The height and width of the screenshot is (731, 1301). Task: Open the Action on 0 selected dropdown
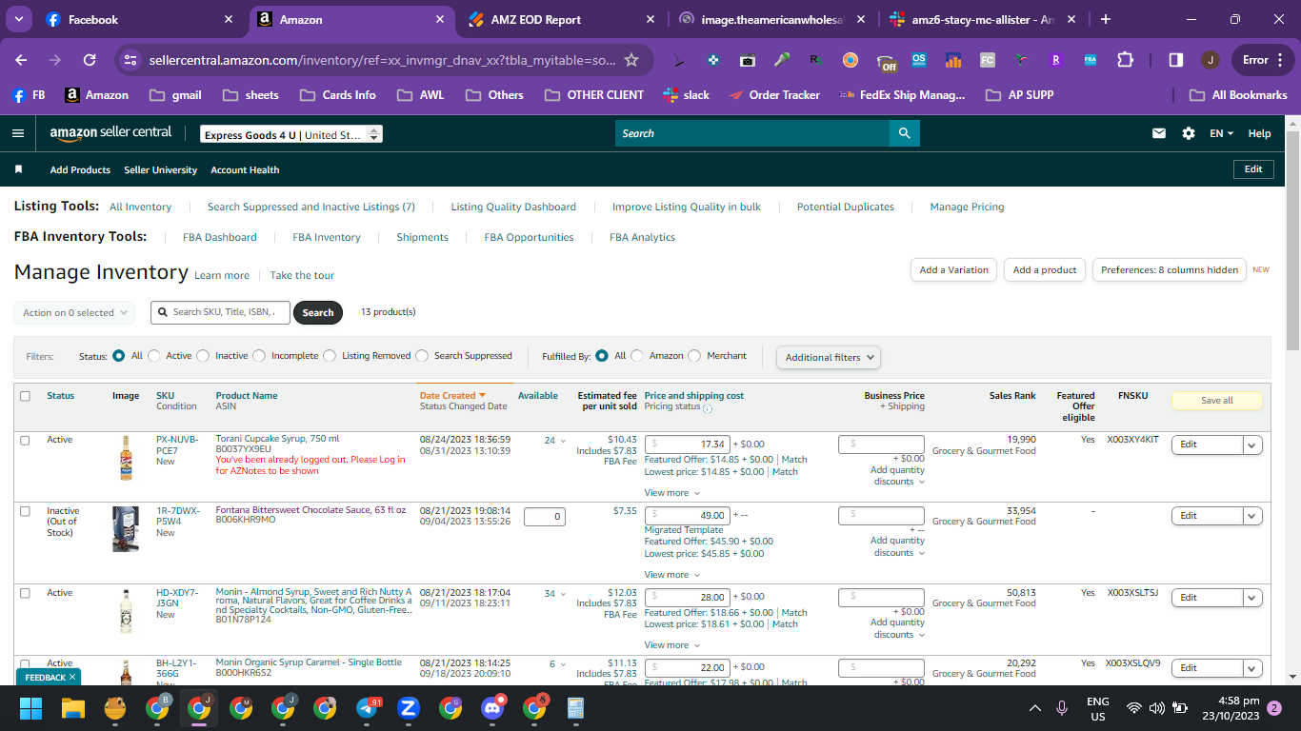tap(74, 312)
